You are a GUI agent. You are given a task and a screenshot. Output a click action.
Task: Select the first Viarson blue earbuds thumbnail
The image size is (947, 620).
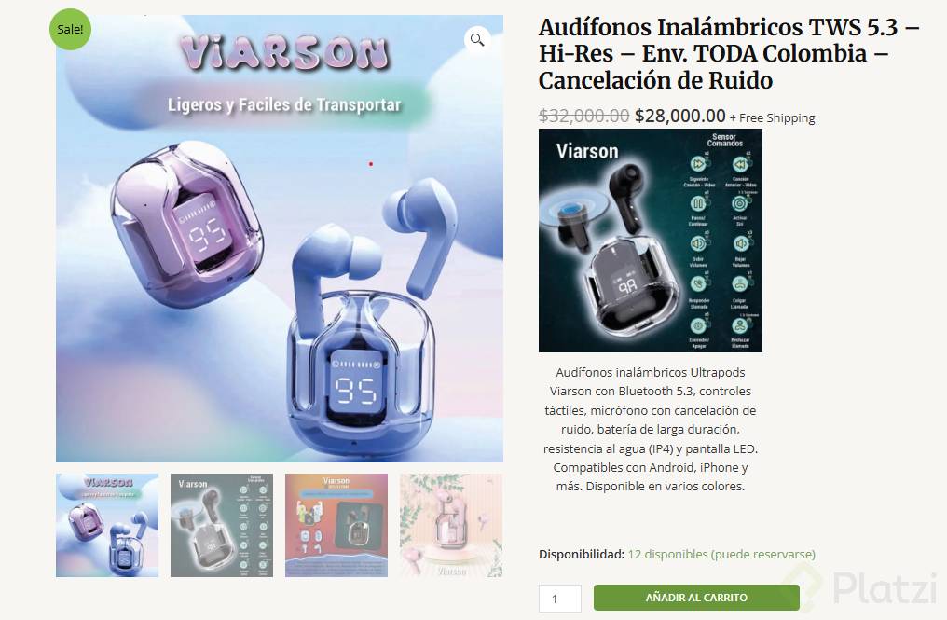(x=107, y=525)
